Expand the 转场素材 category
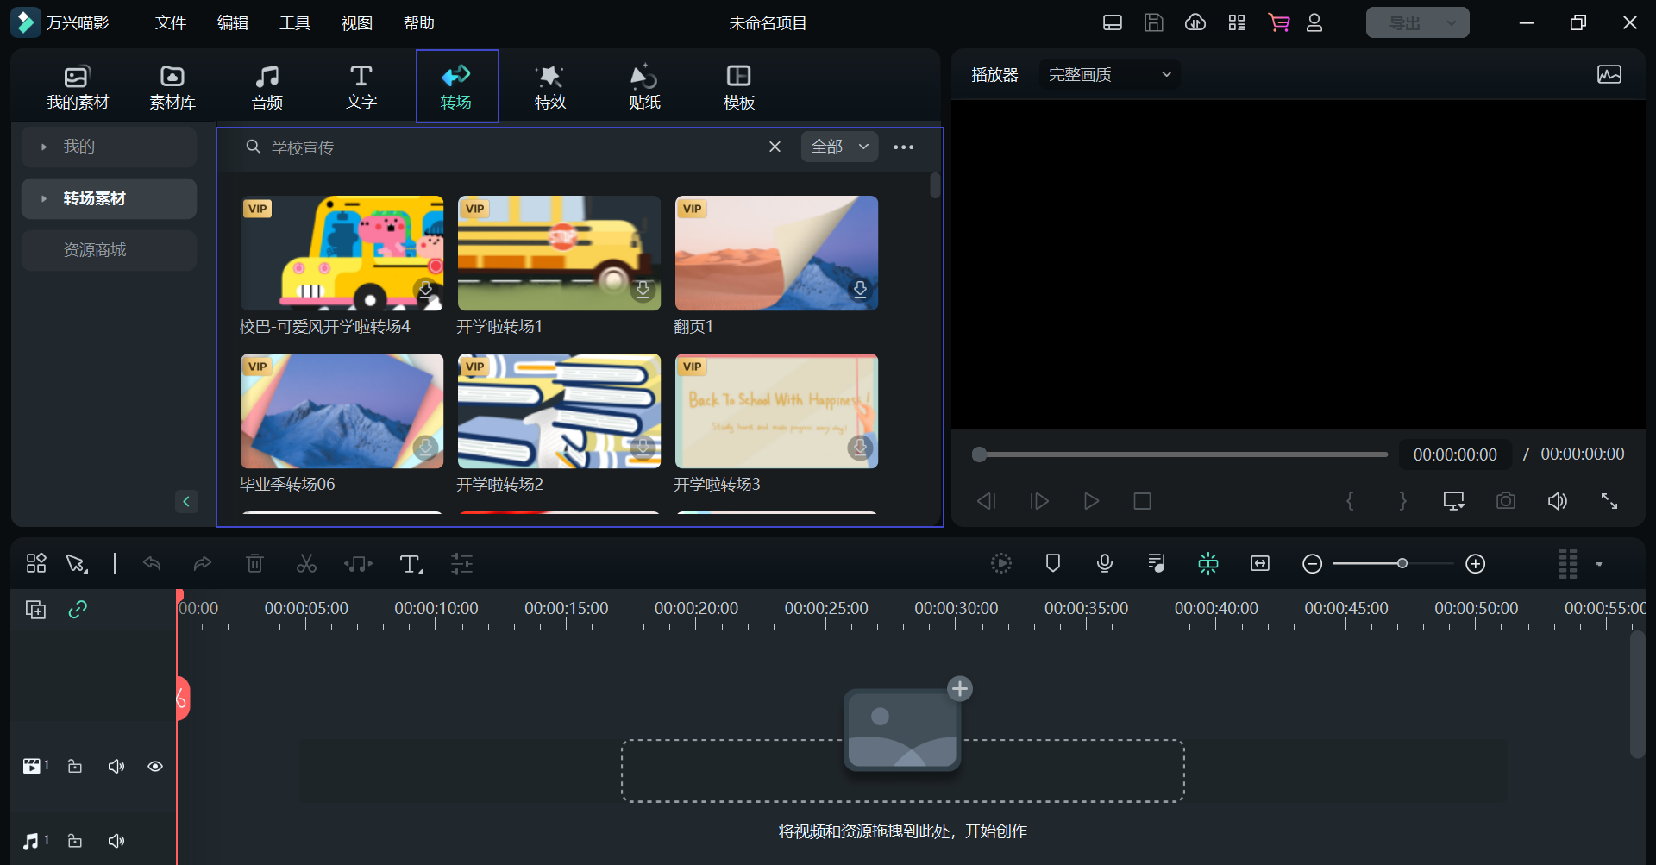 (x=44, y=199)
